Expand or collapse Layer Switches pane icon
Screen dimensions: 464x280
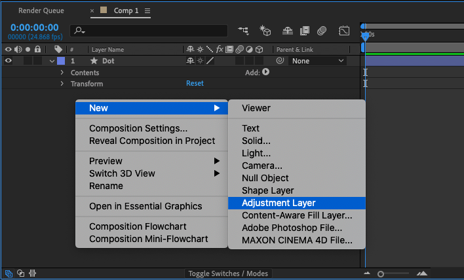pos(9,273)
